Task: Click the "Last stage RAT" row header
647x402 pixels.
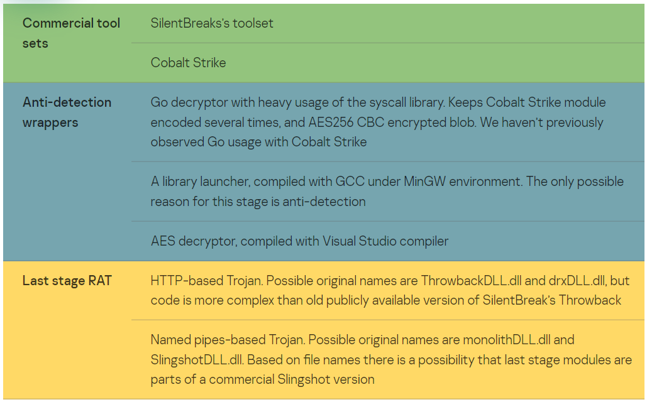Action: 67,281
